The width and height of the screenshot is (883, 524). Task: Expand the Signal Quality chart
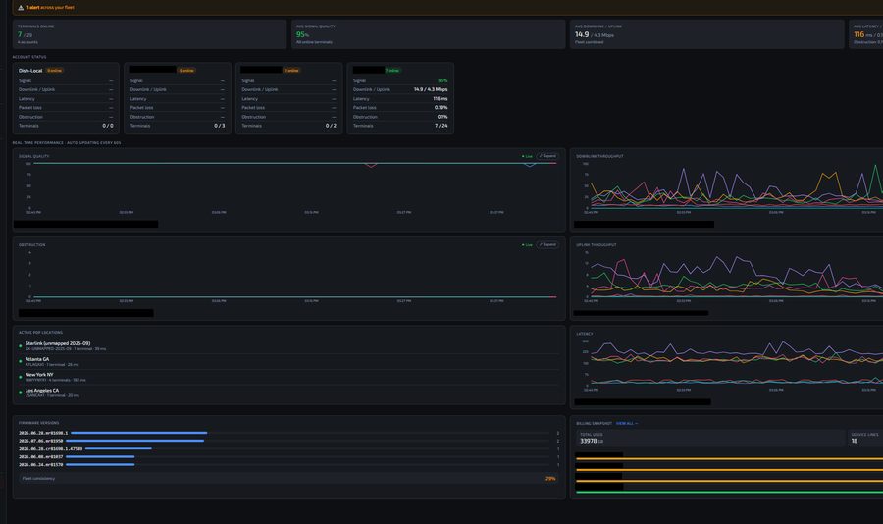pyautogui.click(x=546, y=156)
